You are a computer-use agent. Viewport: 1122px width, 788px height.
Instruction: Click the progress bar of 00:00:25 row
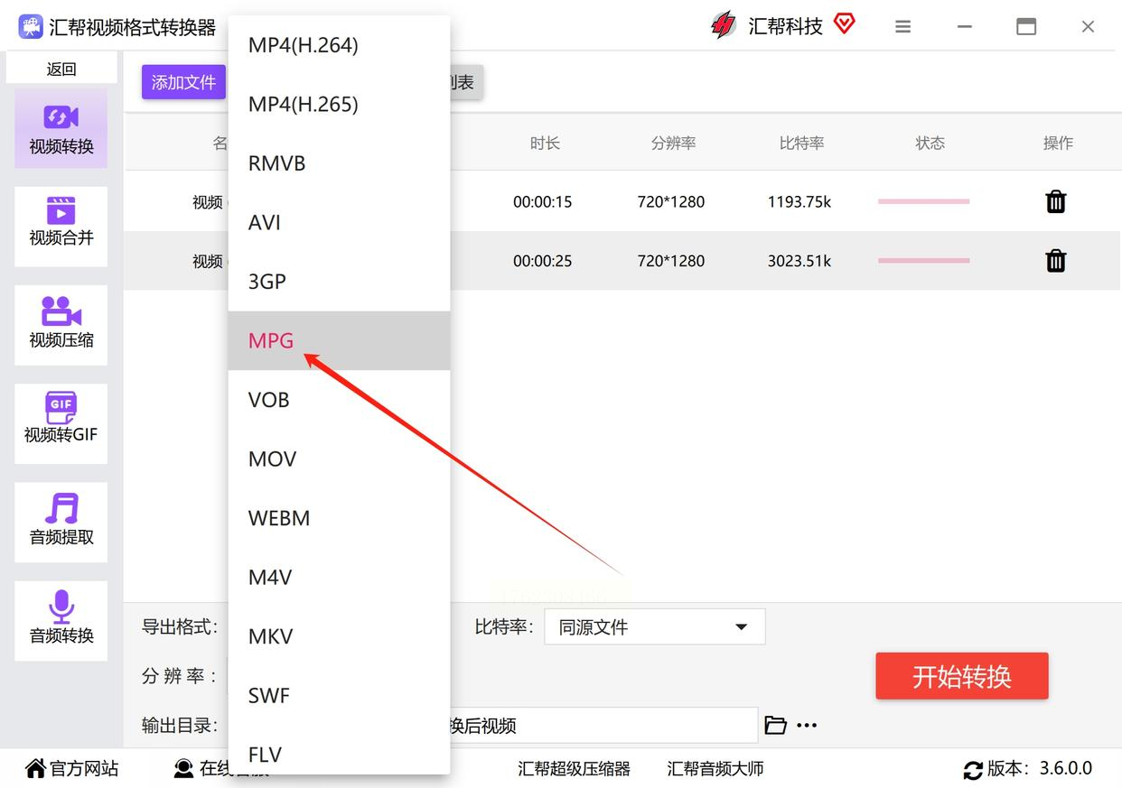tap(924, 260)
